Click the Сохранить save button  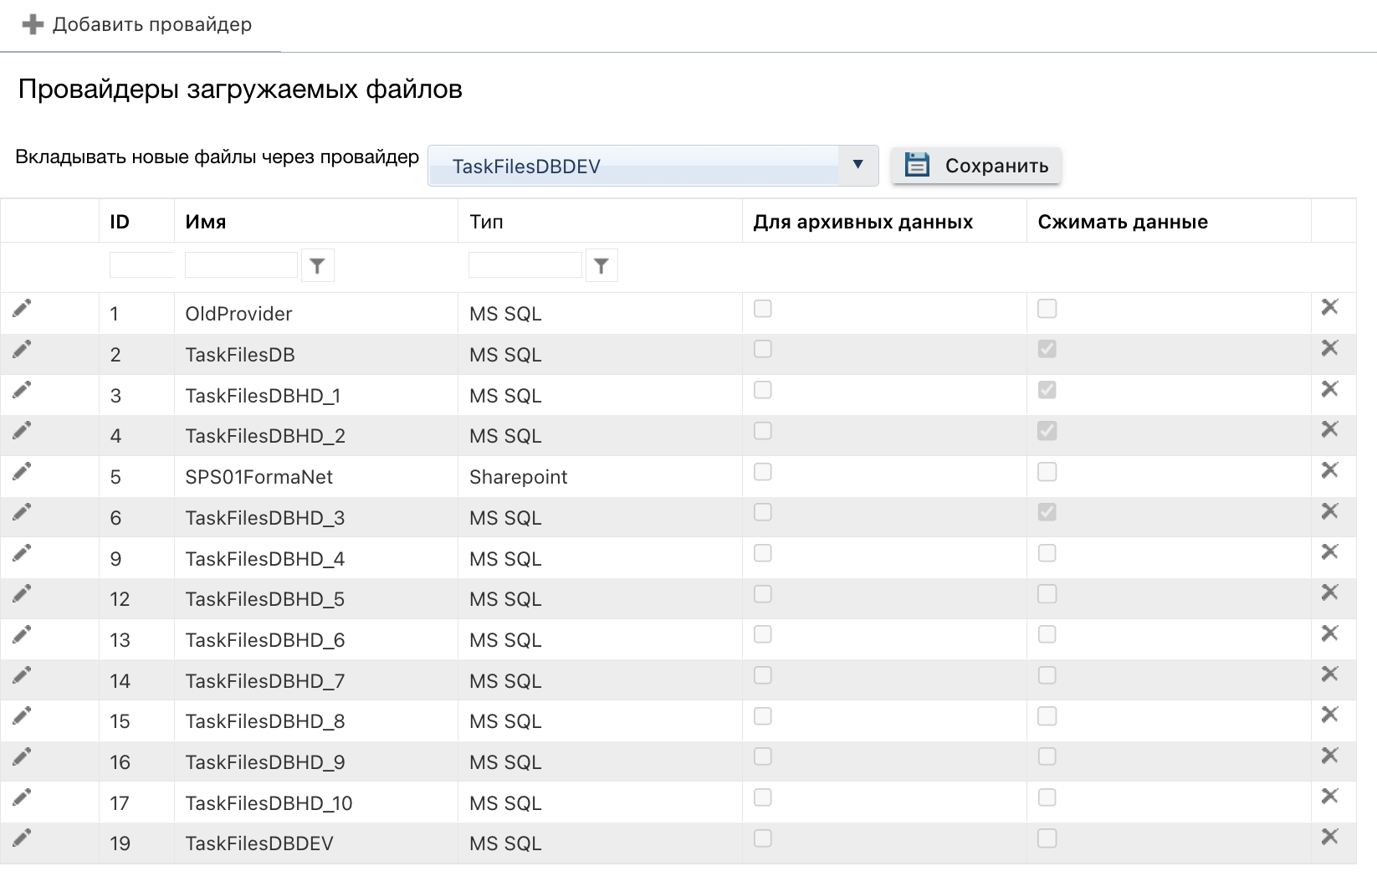tap(976, 166)
